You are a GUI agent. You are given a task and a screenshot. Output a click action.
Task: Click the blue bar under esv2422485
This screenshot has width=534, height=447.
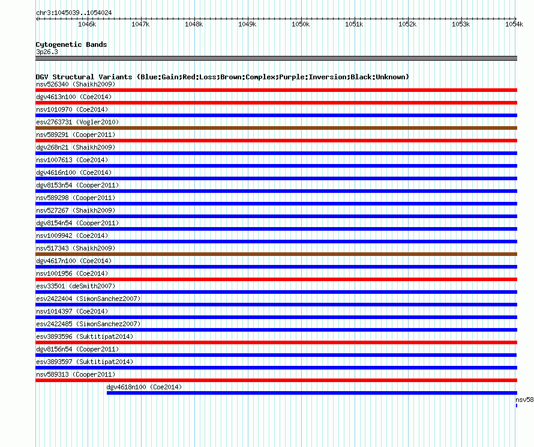276,330
